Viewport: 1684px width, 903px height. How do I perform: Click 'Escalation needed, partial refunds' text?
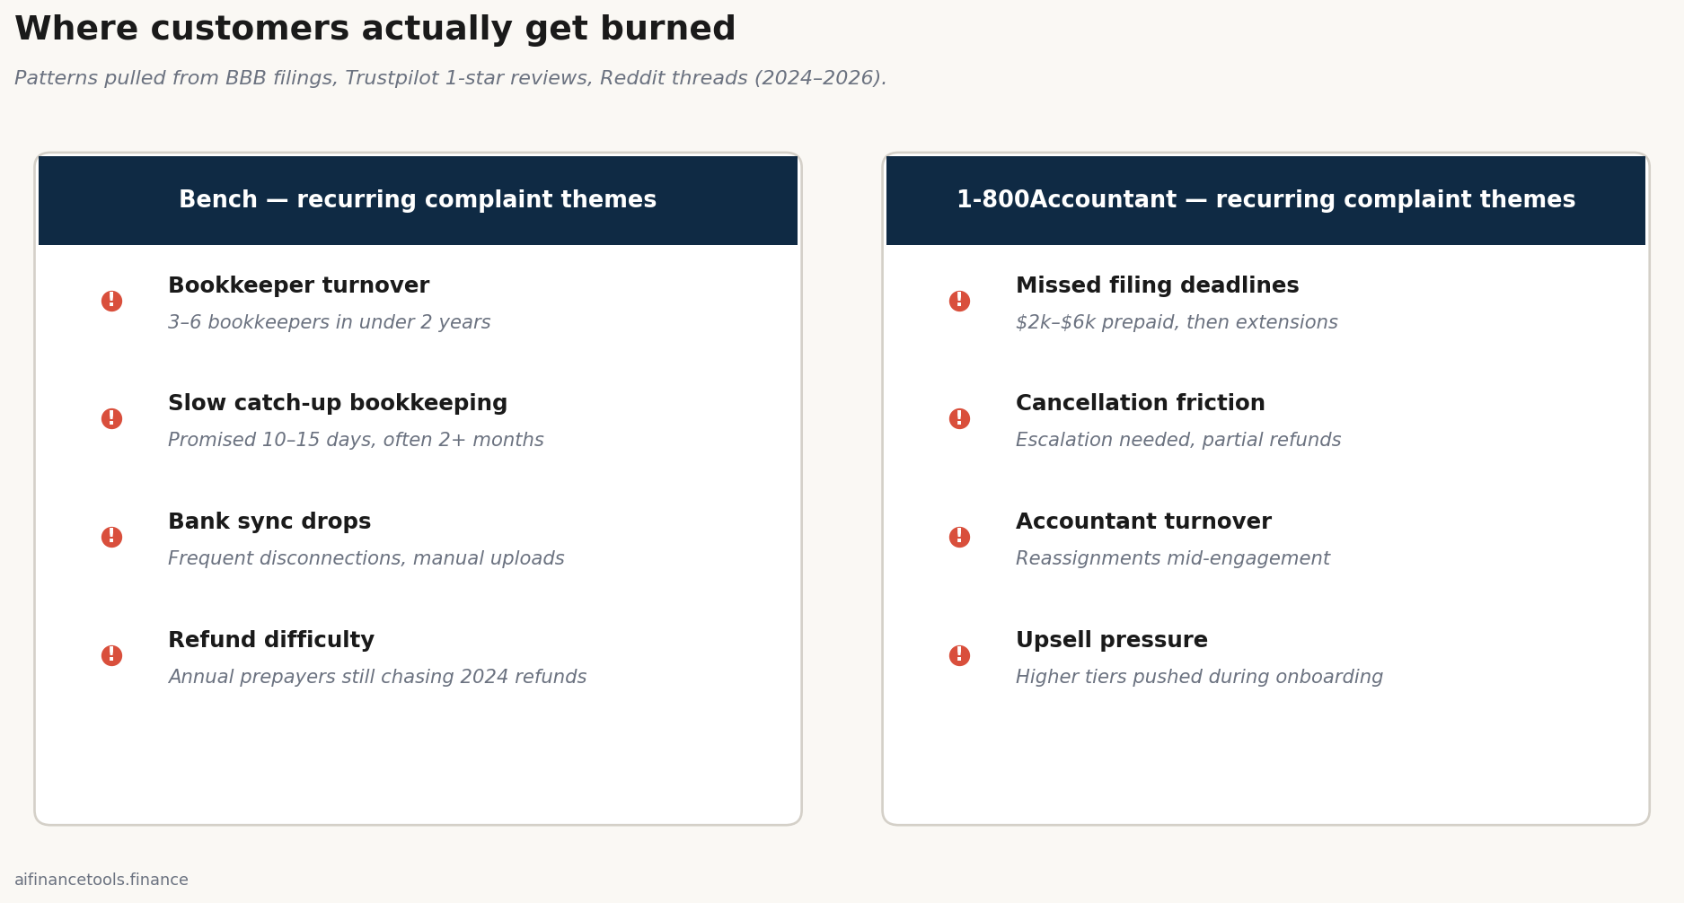[x=1178, y=441]
